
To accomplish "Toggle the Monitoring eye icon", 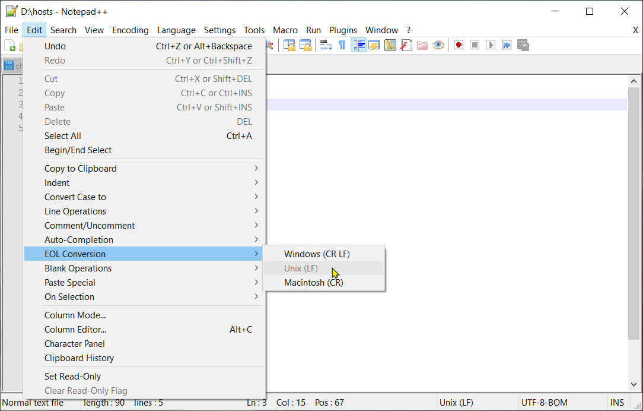I will 438,45.
